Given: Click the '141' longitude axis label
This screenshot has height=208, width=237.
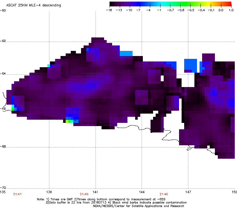Looking at the screenshot, I should click(x=95, y=192).
